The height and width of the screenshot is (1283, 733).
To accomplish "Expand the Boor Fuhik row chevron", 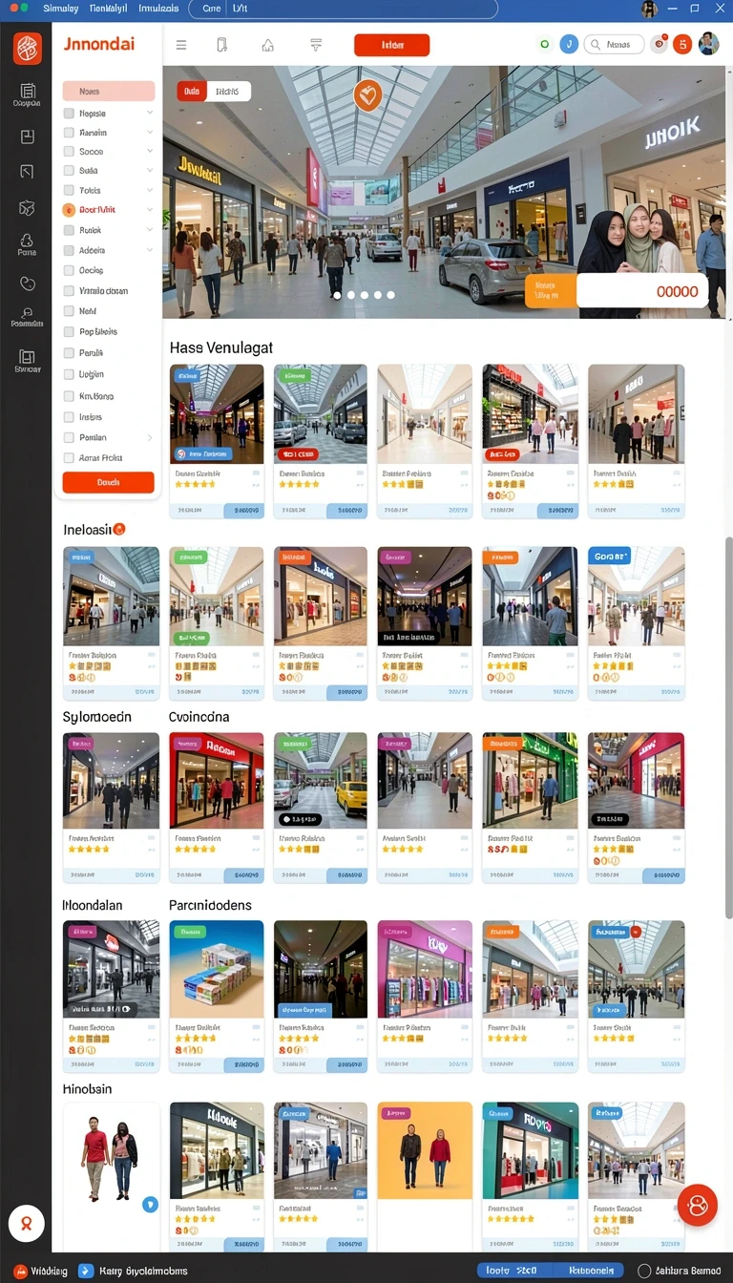I will point(150,209).
